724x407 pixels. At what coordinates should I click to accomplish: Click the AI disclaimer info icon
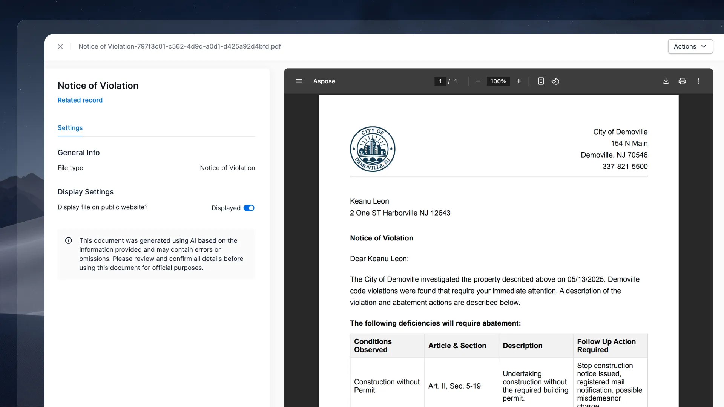tap(69, 240)
